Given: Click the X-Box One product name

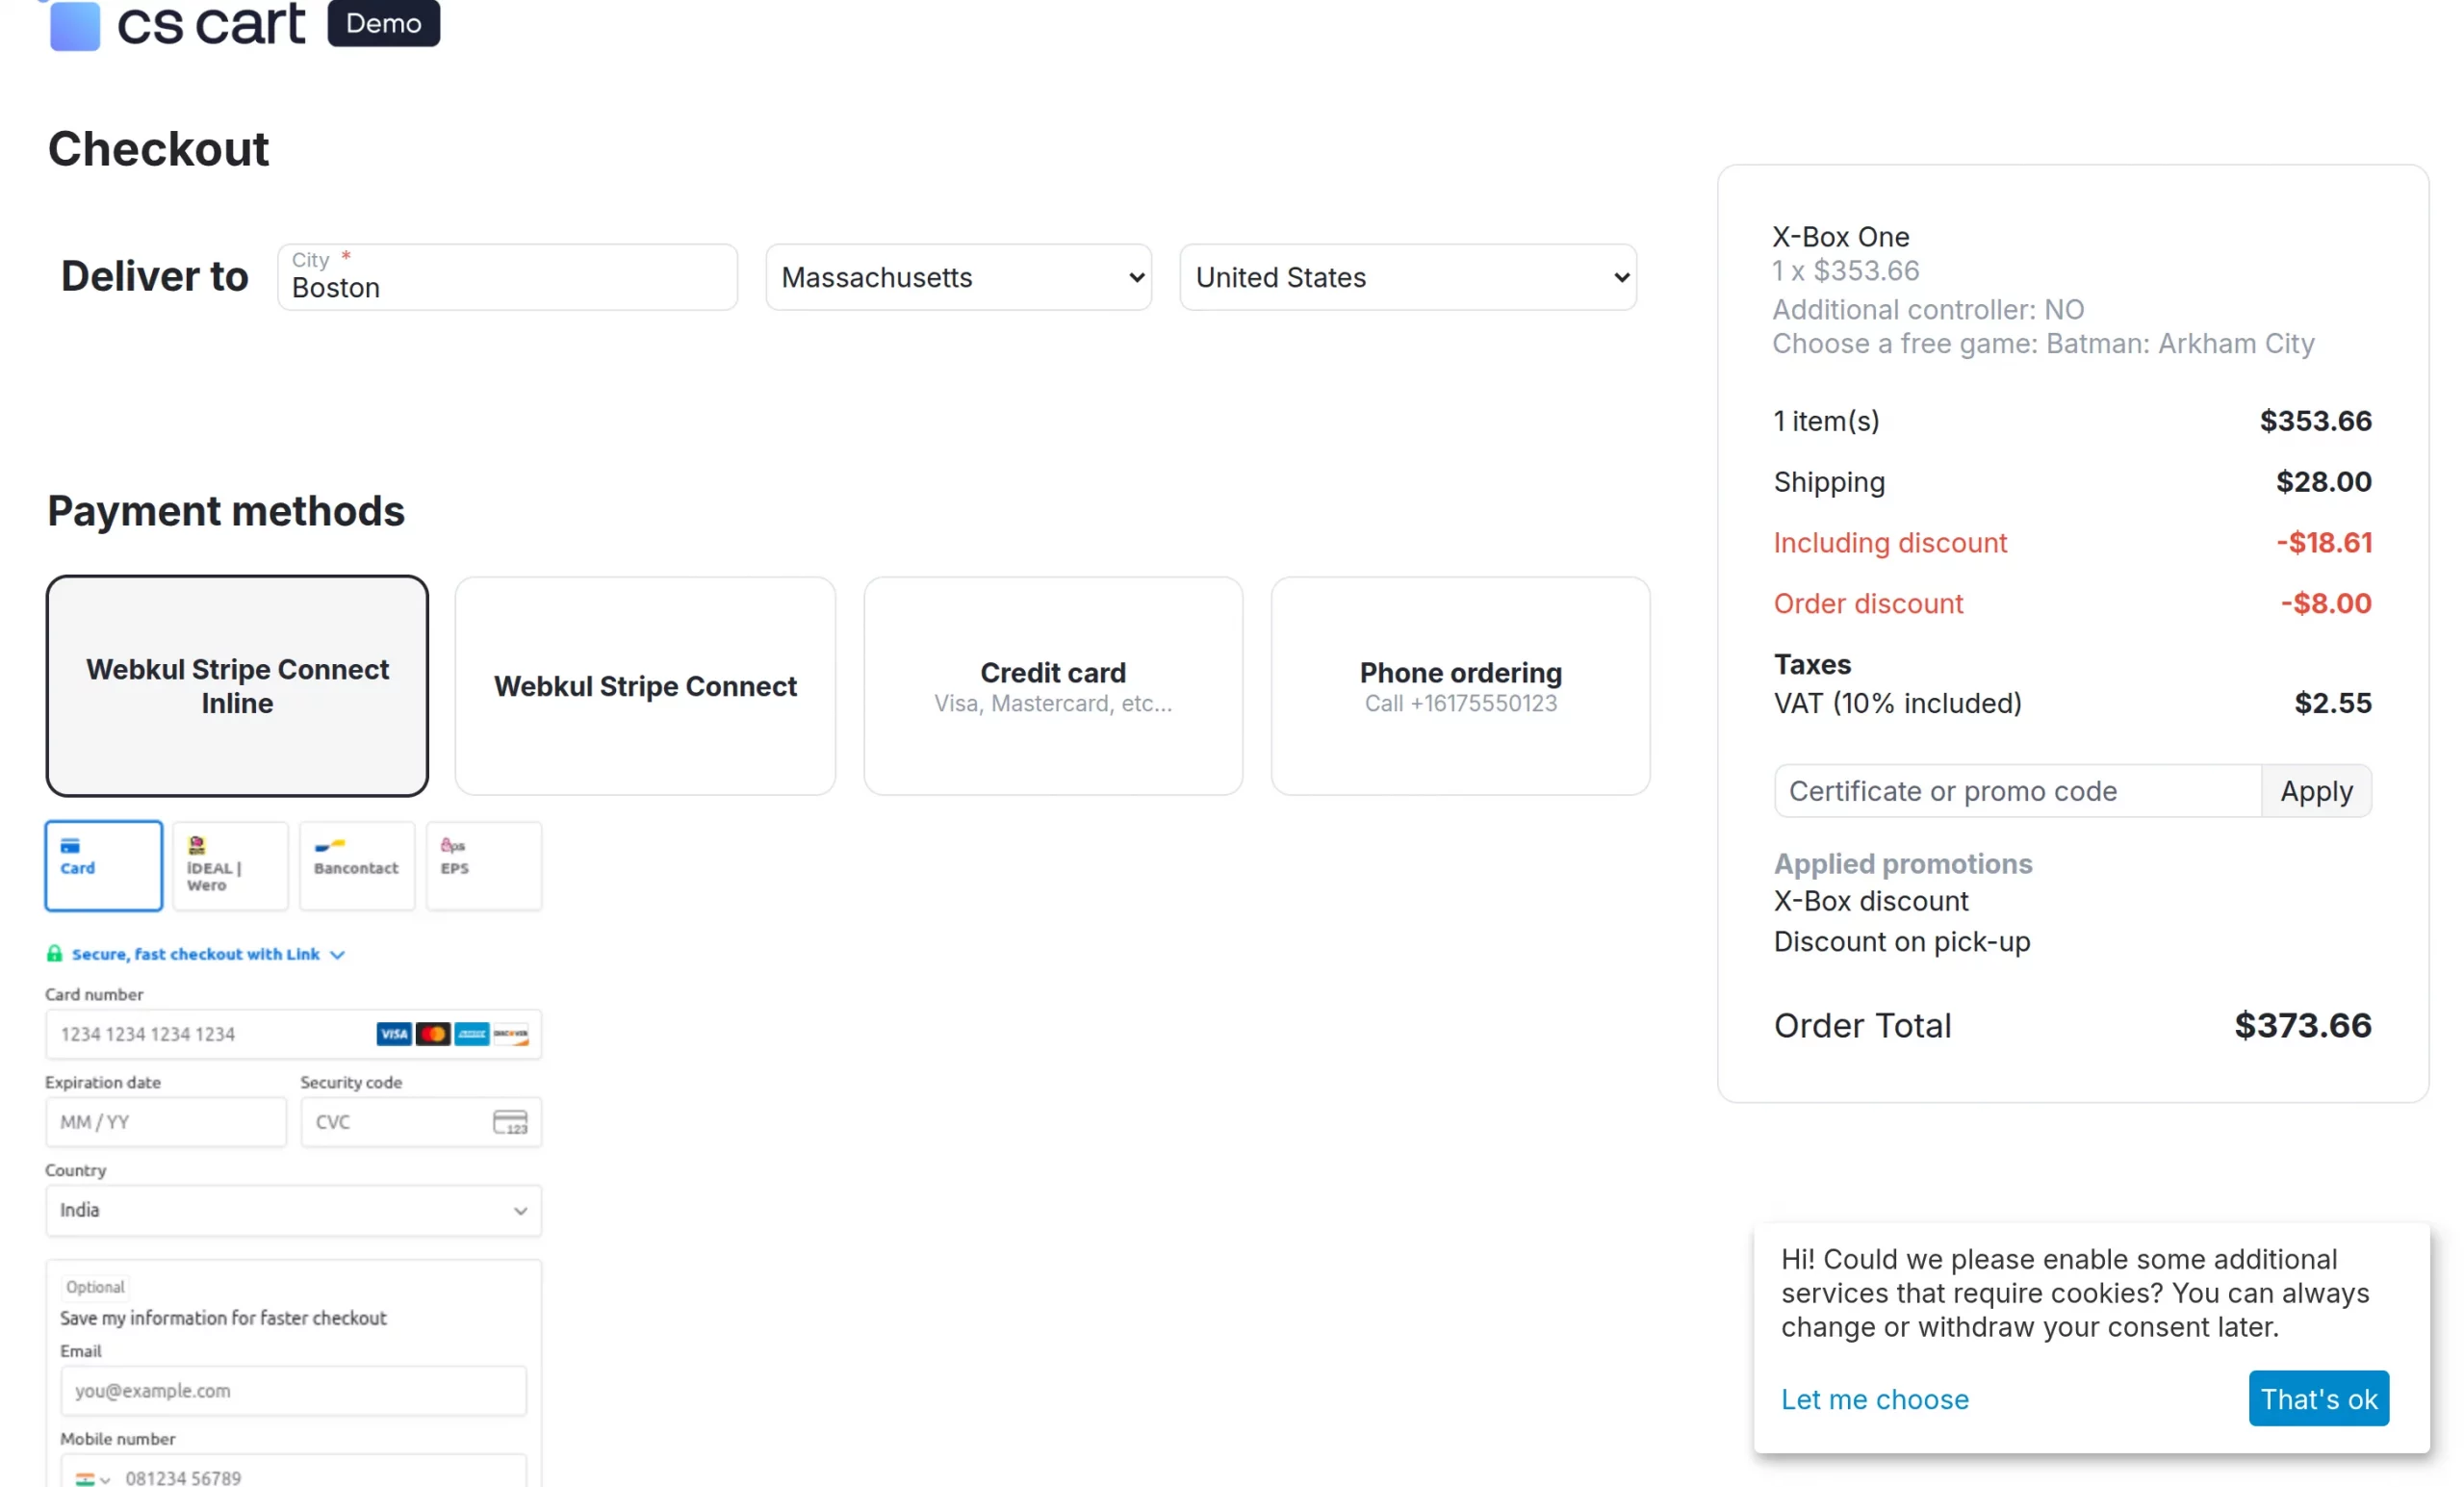Looking at the screenshot, I should click(x=1840, y=237).
